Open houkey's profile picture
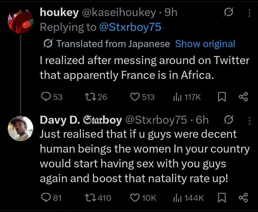 (21, 21)
